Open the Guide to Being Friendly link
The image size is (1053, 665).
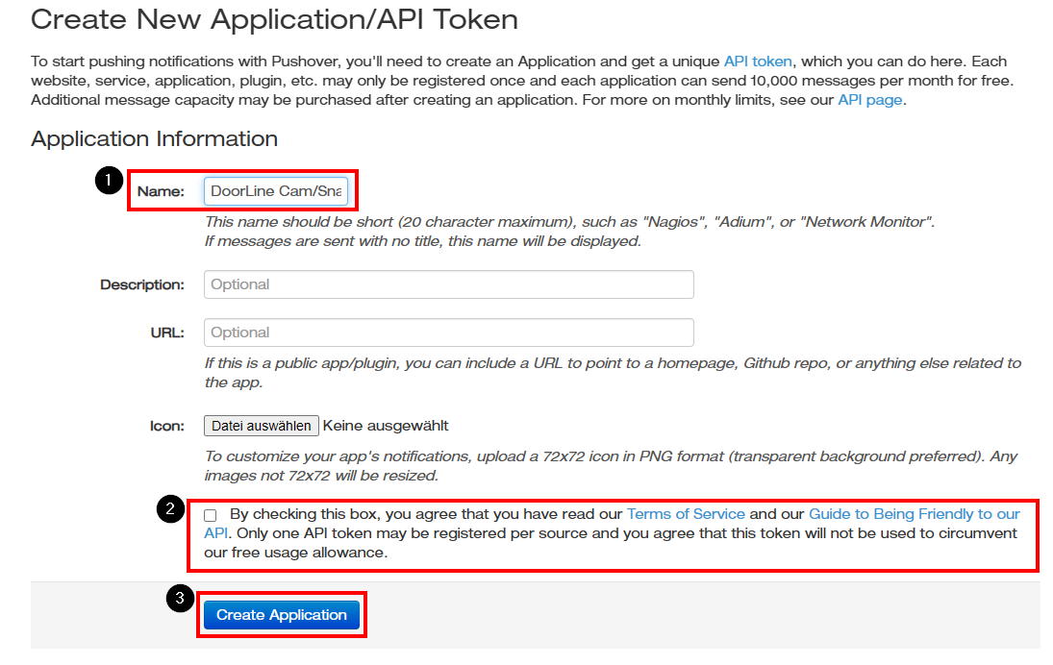pos(914,514)
